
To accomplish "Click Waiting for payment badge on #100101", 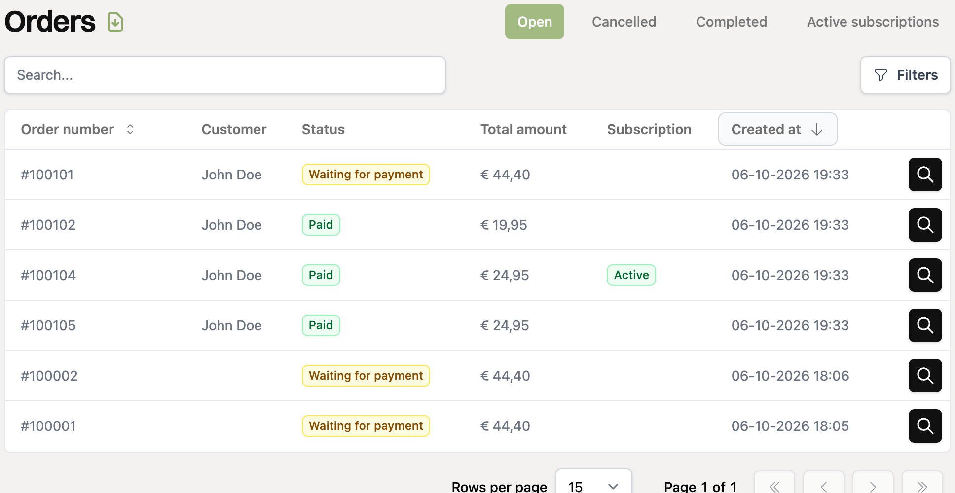I will (x=366, y=175).
